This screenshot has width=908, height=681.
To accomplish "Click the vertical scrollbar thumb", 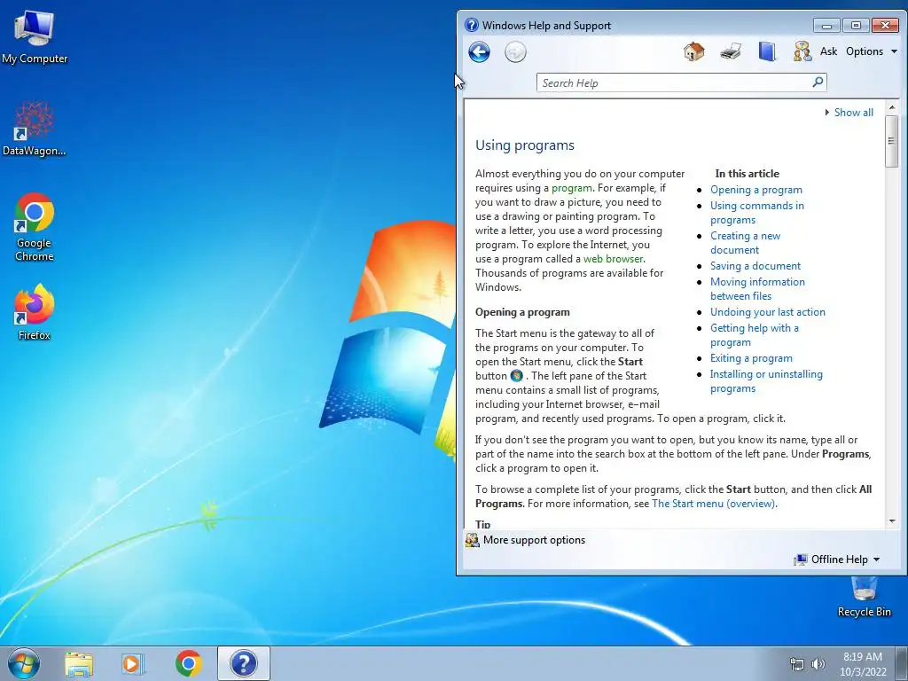I will pos(892,141).
